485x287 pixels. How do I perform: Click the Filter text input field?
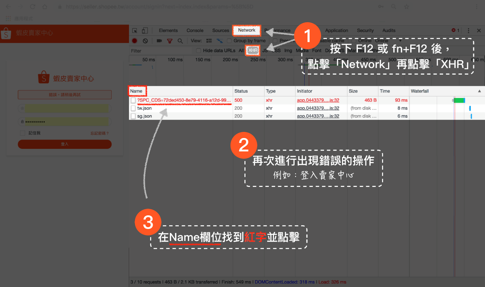[x=159, y=51]
